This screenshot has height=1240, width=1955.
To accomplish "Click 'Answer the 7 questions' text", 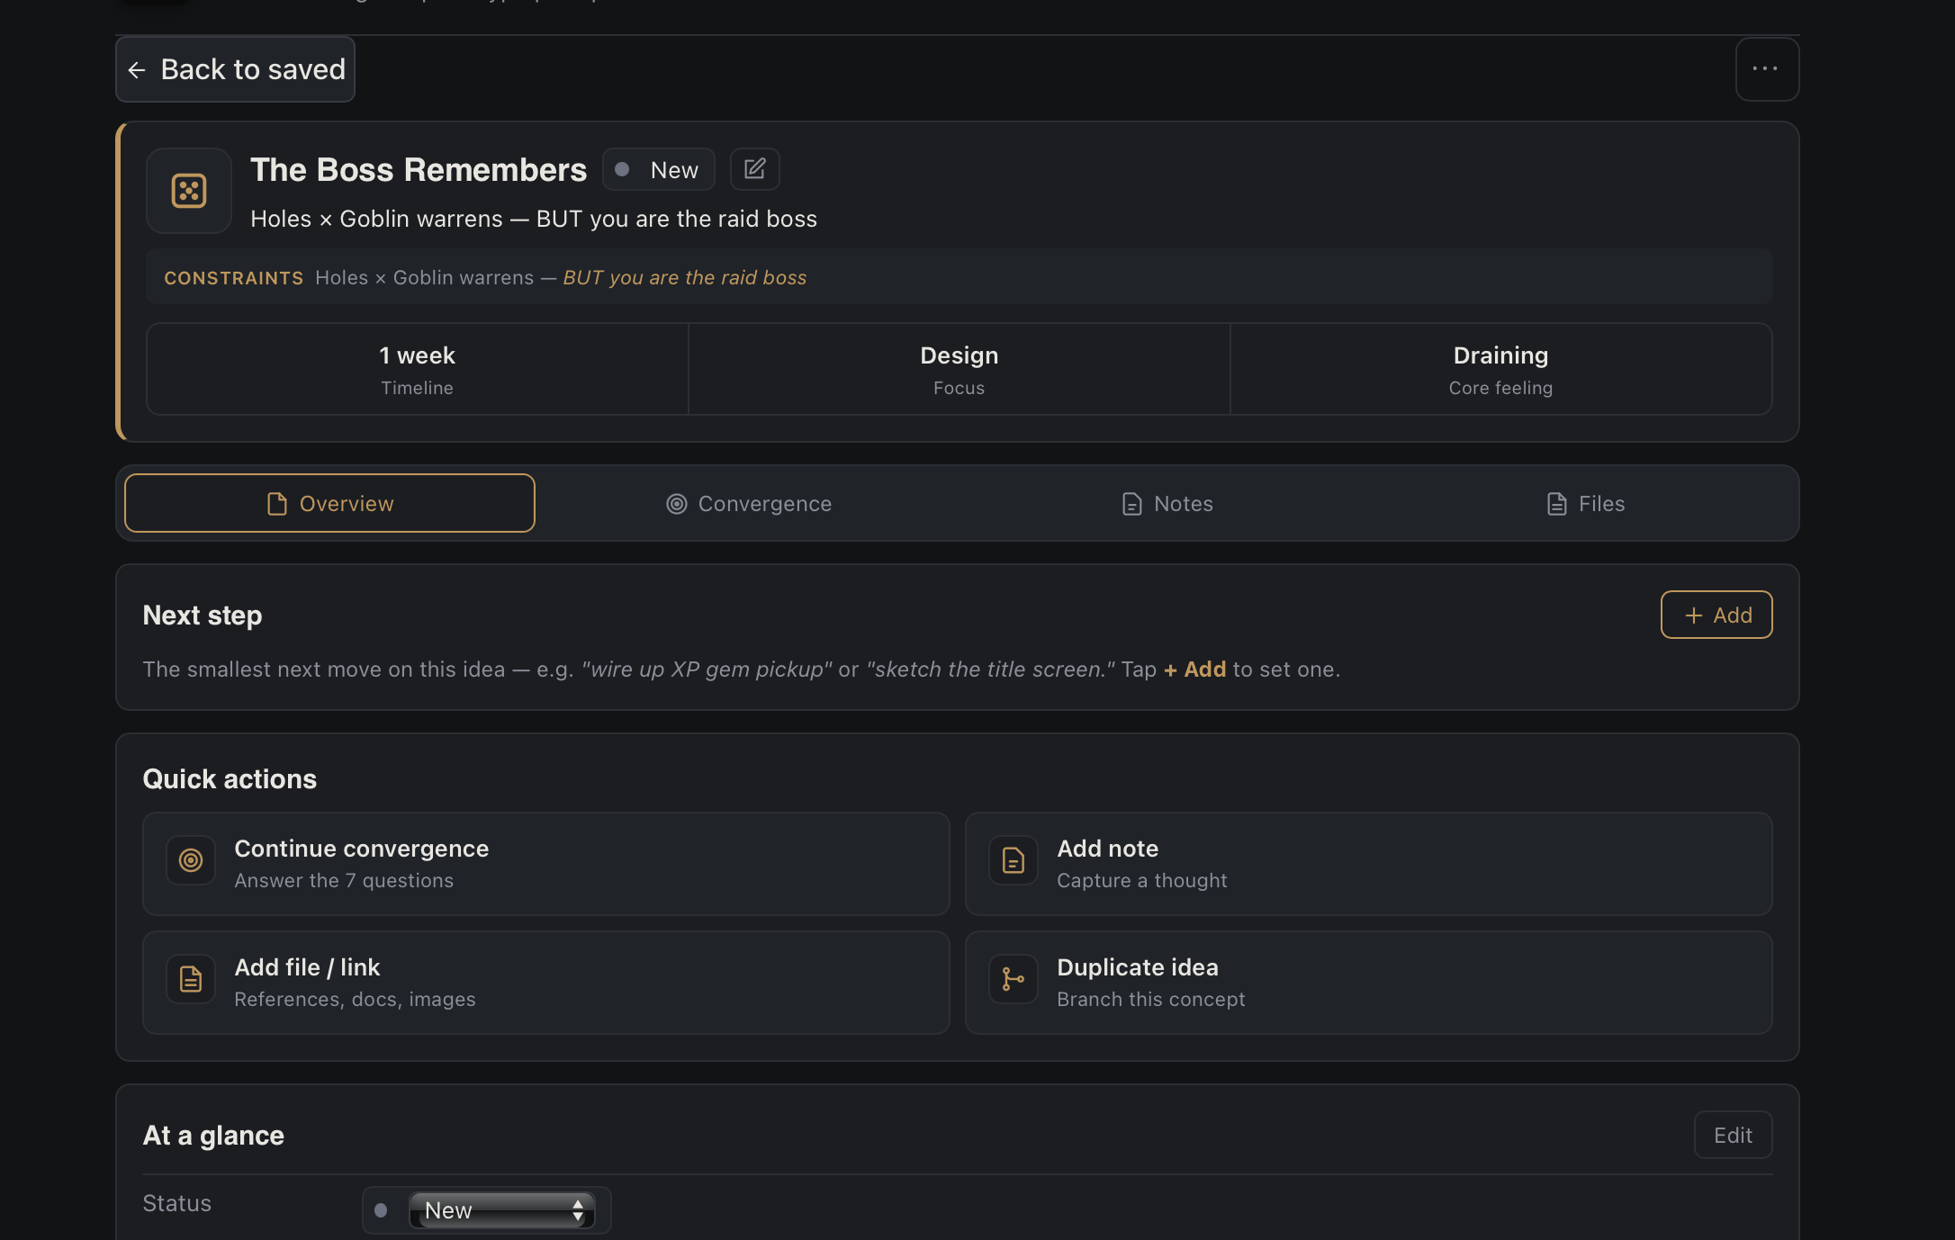I will click(344, 880).
